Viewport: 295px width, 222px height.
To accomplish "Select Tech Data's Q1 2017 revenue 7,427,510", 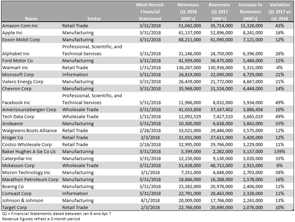I will [223, 117].
